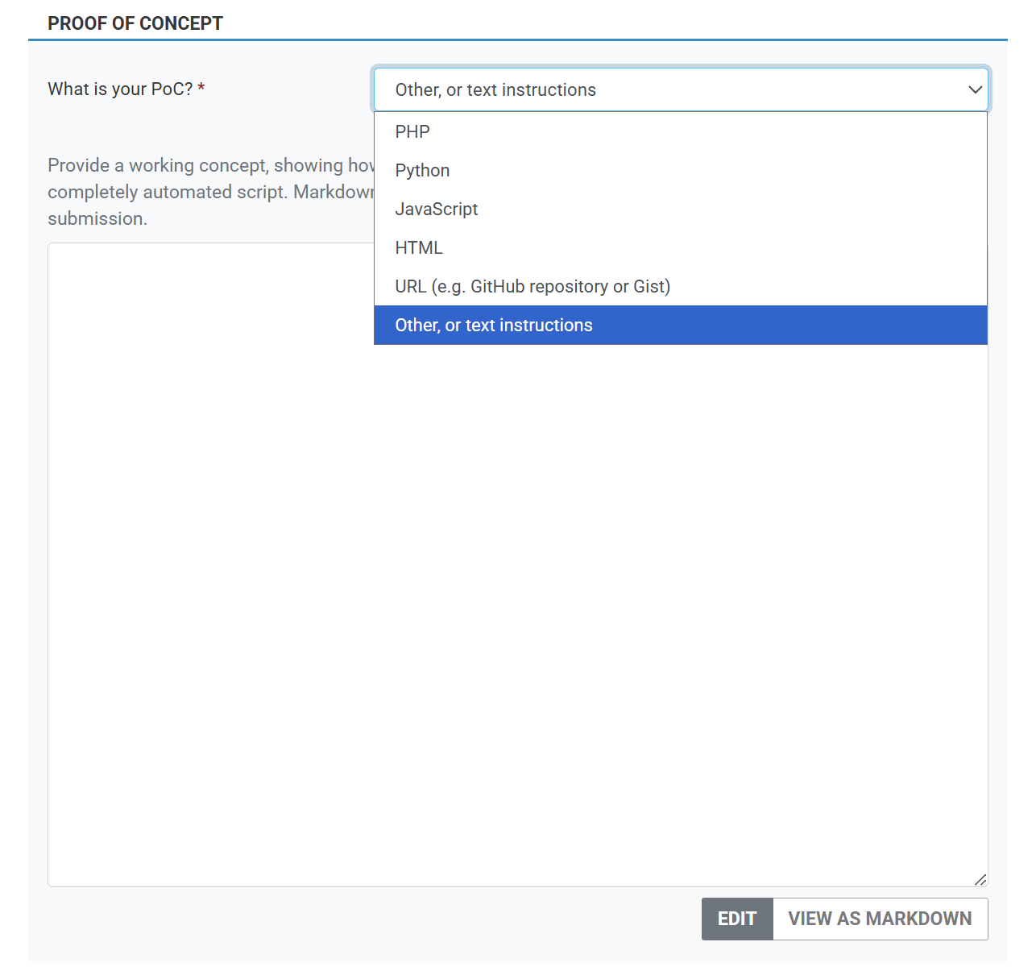
Task: Select the Python option
Action: point(422,170)
